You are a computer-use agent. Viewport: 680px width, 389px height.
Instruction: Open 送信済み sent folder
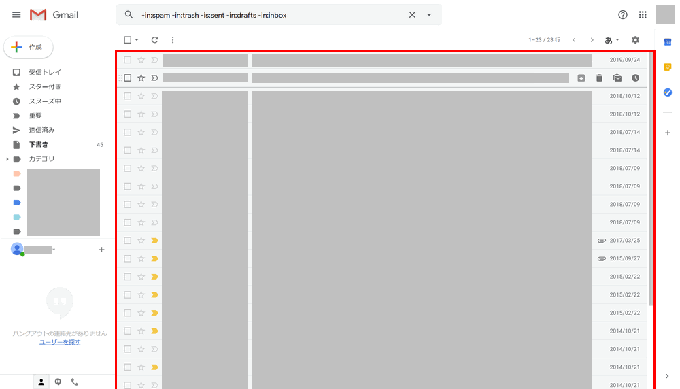pos(41,130)
